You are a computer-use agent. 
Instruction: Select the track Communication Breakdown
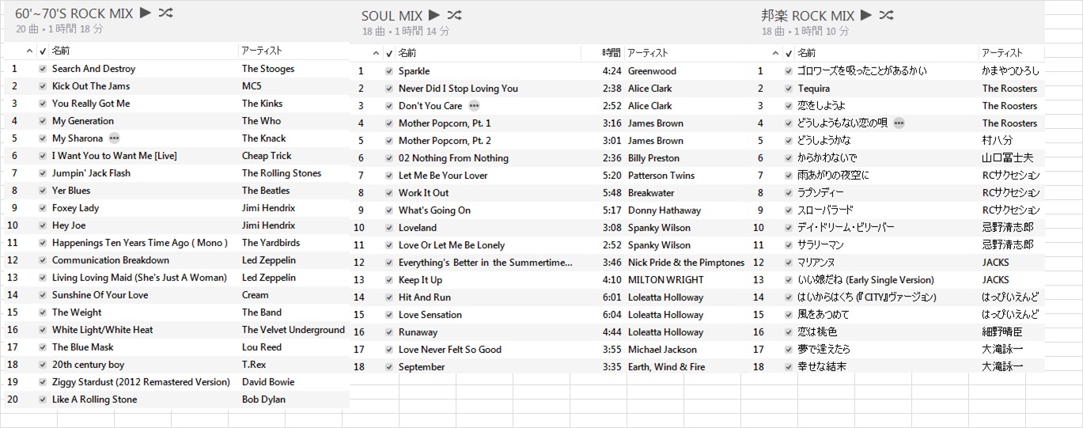[x=111, y=260]
